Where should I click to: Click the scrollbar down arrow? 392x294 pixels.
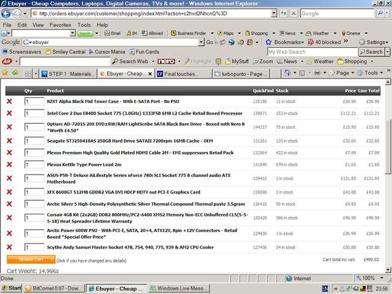(388, 269)
